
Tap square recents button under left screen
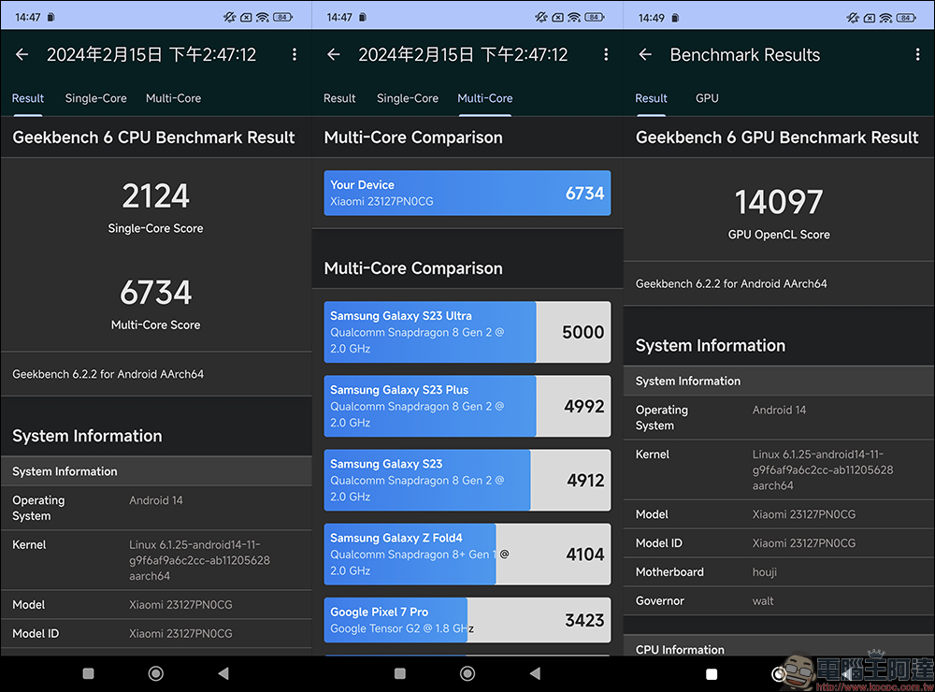click(x=88, y=673)
